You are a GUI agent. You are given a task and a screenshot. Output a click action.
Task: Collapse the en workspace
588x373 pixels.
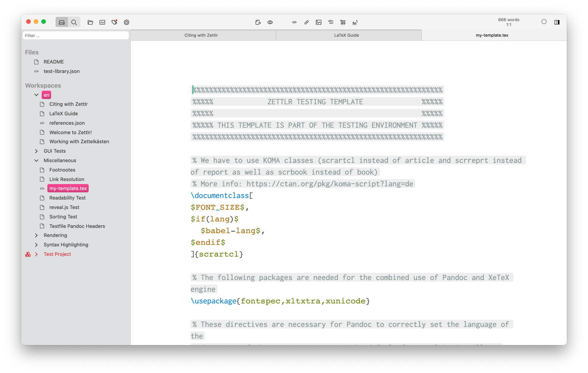pos(36,94)
